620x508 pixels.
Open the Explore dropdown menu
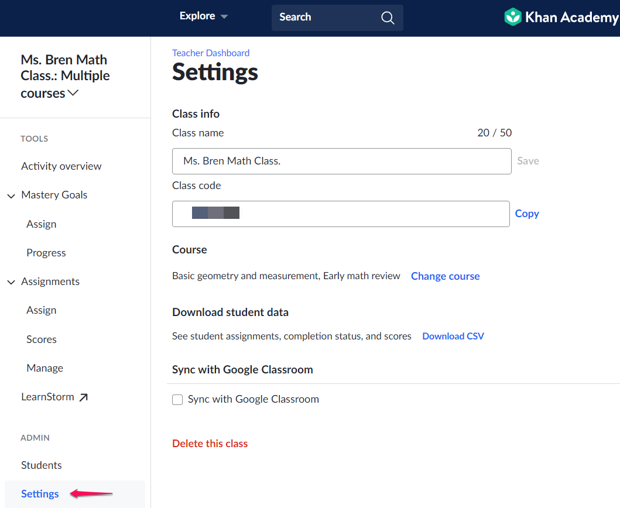point(204,16)
